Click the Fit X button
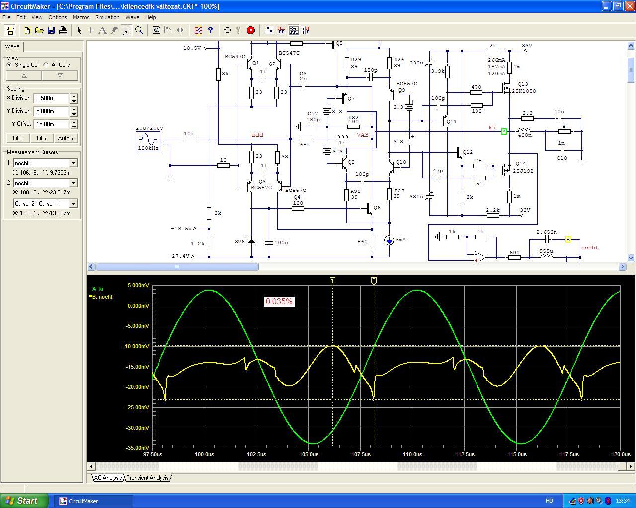 (18, 138)
